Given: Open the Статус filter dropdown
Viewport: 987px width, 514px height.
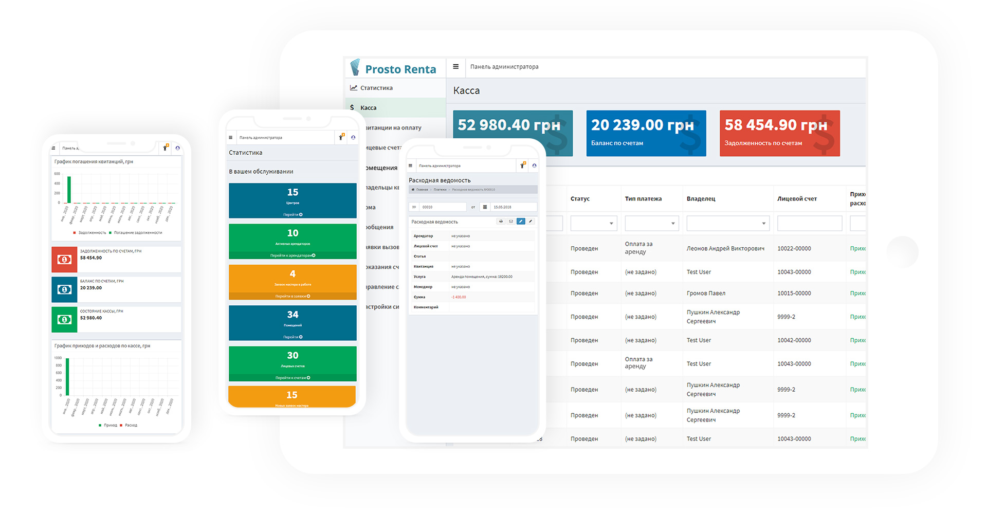Looking at the screenshot, I should pyautogui.click(x=594, y=223).
